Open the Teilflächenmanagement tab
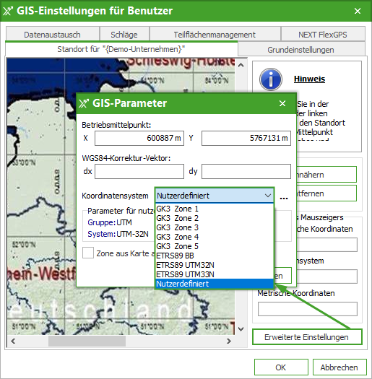Screen dimensions: 372x379 tap(215, 35)
